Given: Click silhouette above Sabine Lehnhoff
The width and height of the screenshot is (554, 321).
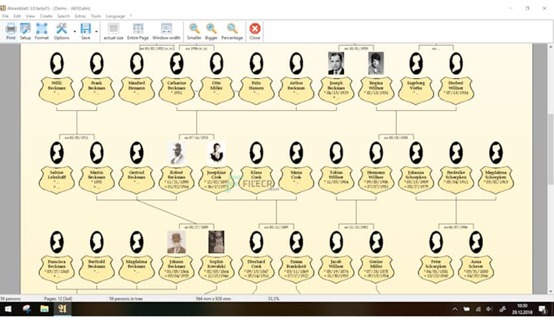Looking at the screenshot, I should tap(56, 153).
